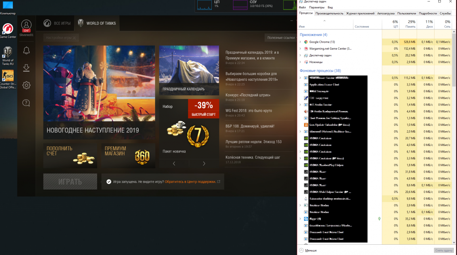Click Обратитесь в Центр поддержки link
Viewport: 457px width, 255px height.
[190, 182]
